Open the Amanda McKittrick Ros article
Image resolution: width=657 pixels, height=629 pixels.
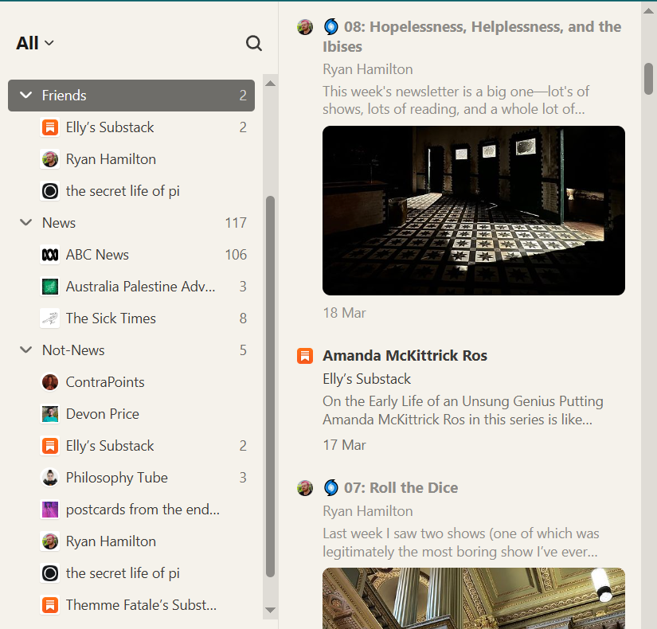tap(405, 356)
